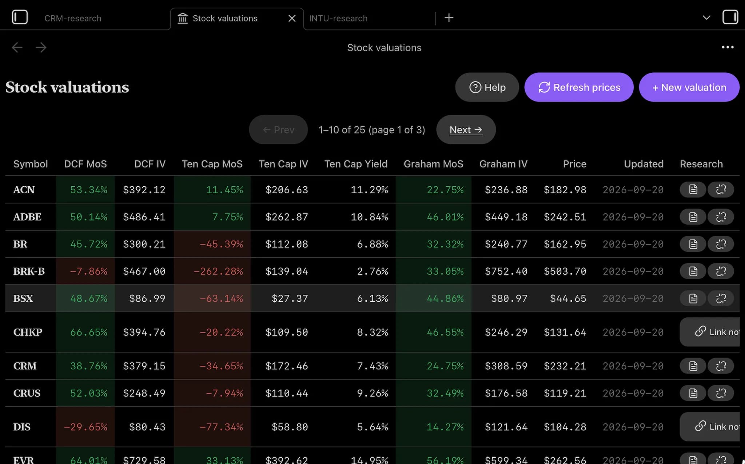Click pagination text 1–10 of 25
The height and width of the screenshot is (464, 745).
342,130
